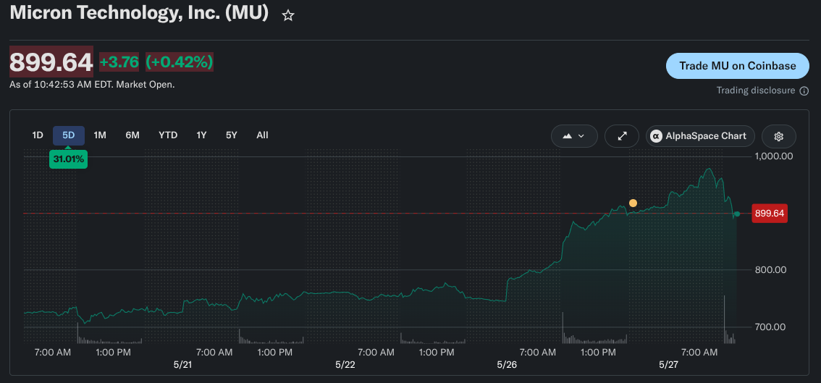Click the yellow event dot on chart
Viewport: 821px width, 383px height.
point(633,203)
